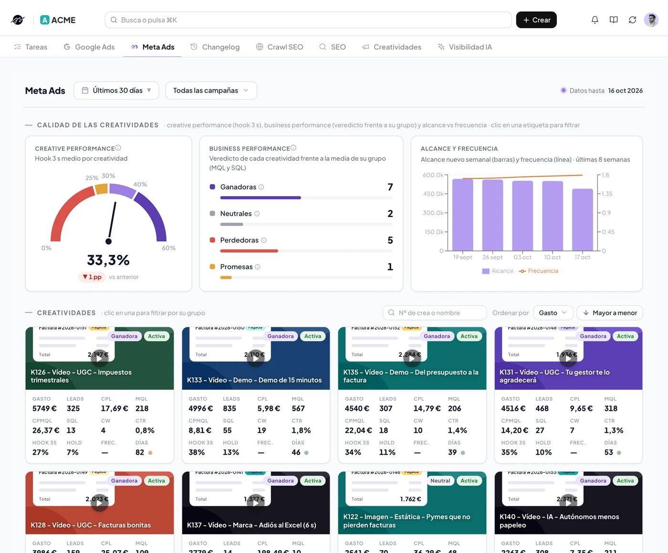The image size is (668, 553).
Task: Go to the Changelog tab
Action: 215,47
